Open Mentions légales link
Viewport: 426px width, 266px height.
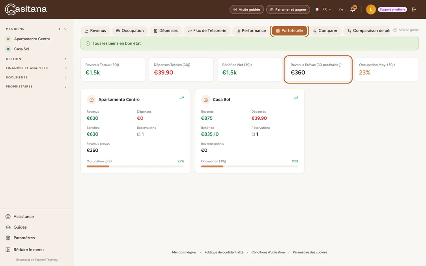coord(184,253)
